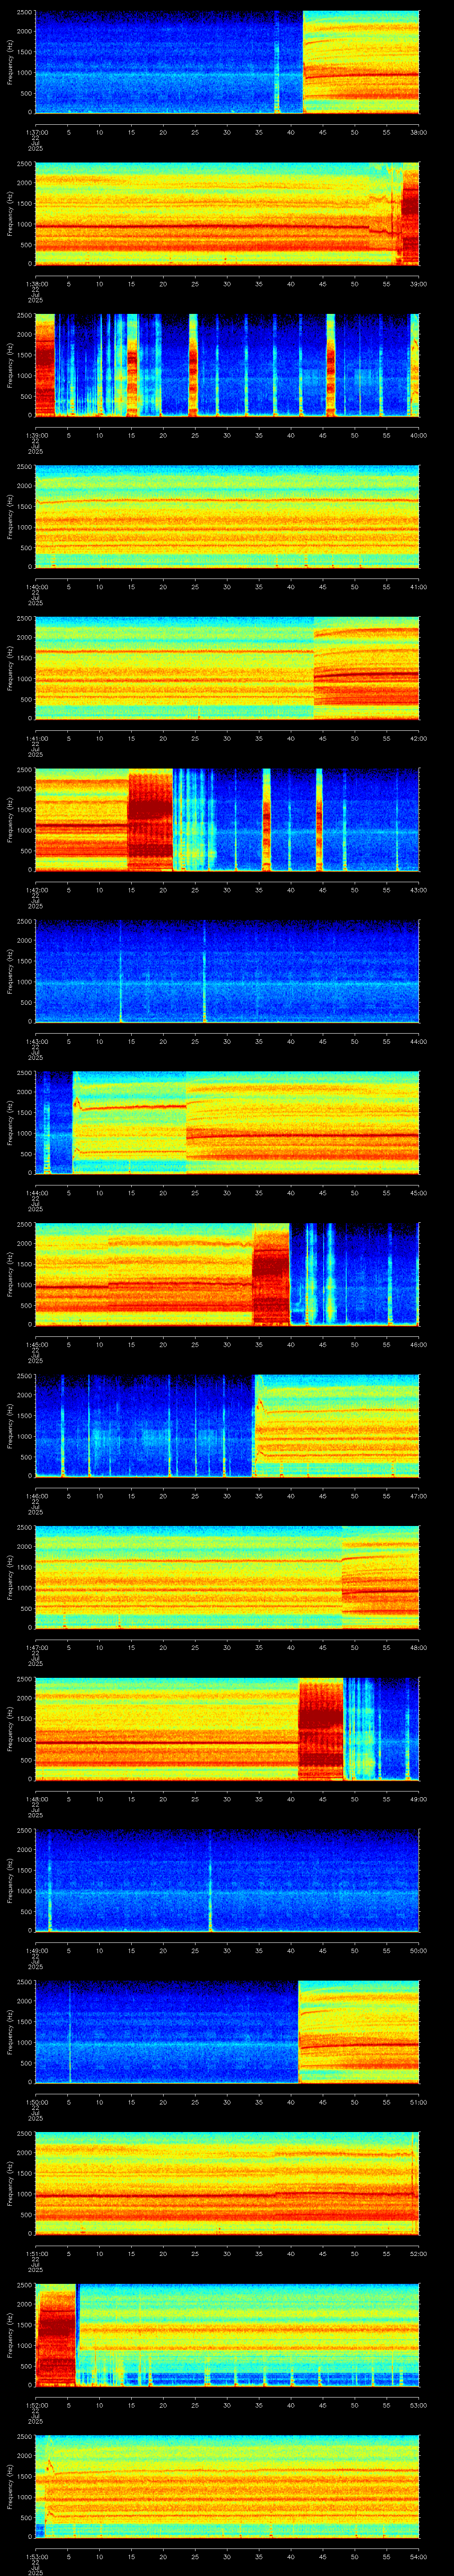Click the spectrogram panel starting at 1:50:00
Screen dimensions: 454x2576
click(x=227, y=2032)
